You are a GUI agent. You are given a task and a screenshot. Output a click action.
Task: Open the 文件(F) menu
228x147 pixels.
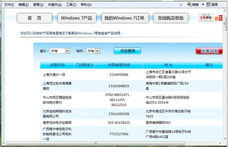pyautogui.click(x=9, y=5)
